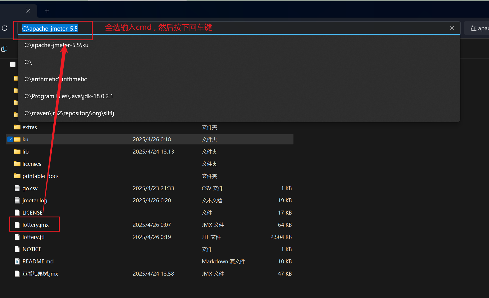The height and width of the screenshot is (298, 489).
Task: Select the ku folder name
Action: tap(25, 139)
